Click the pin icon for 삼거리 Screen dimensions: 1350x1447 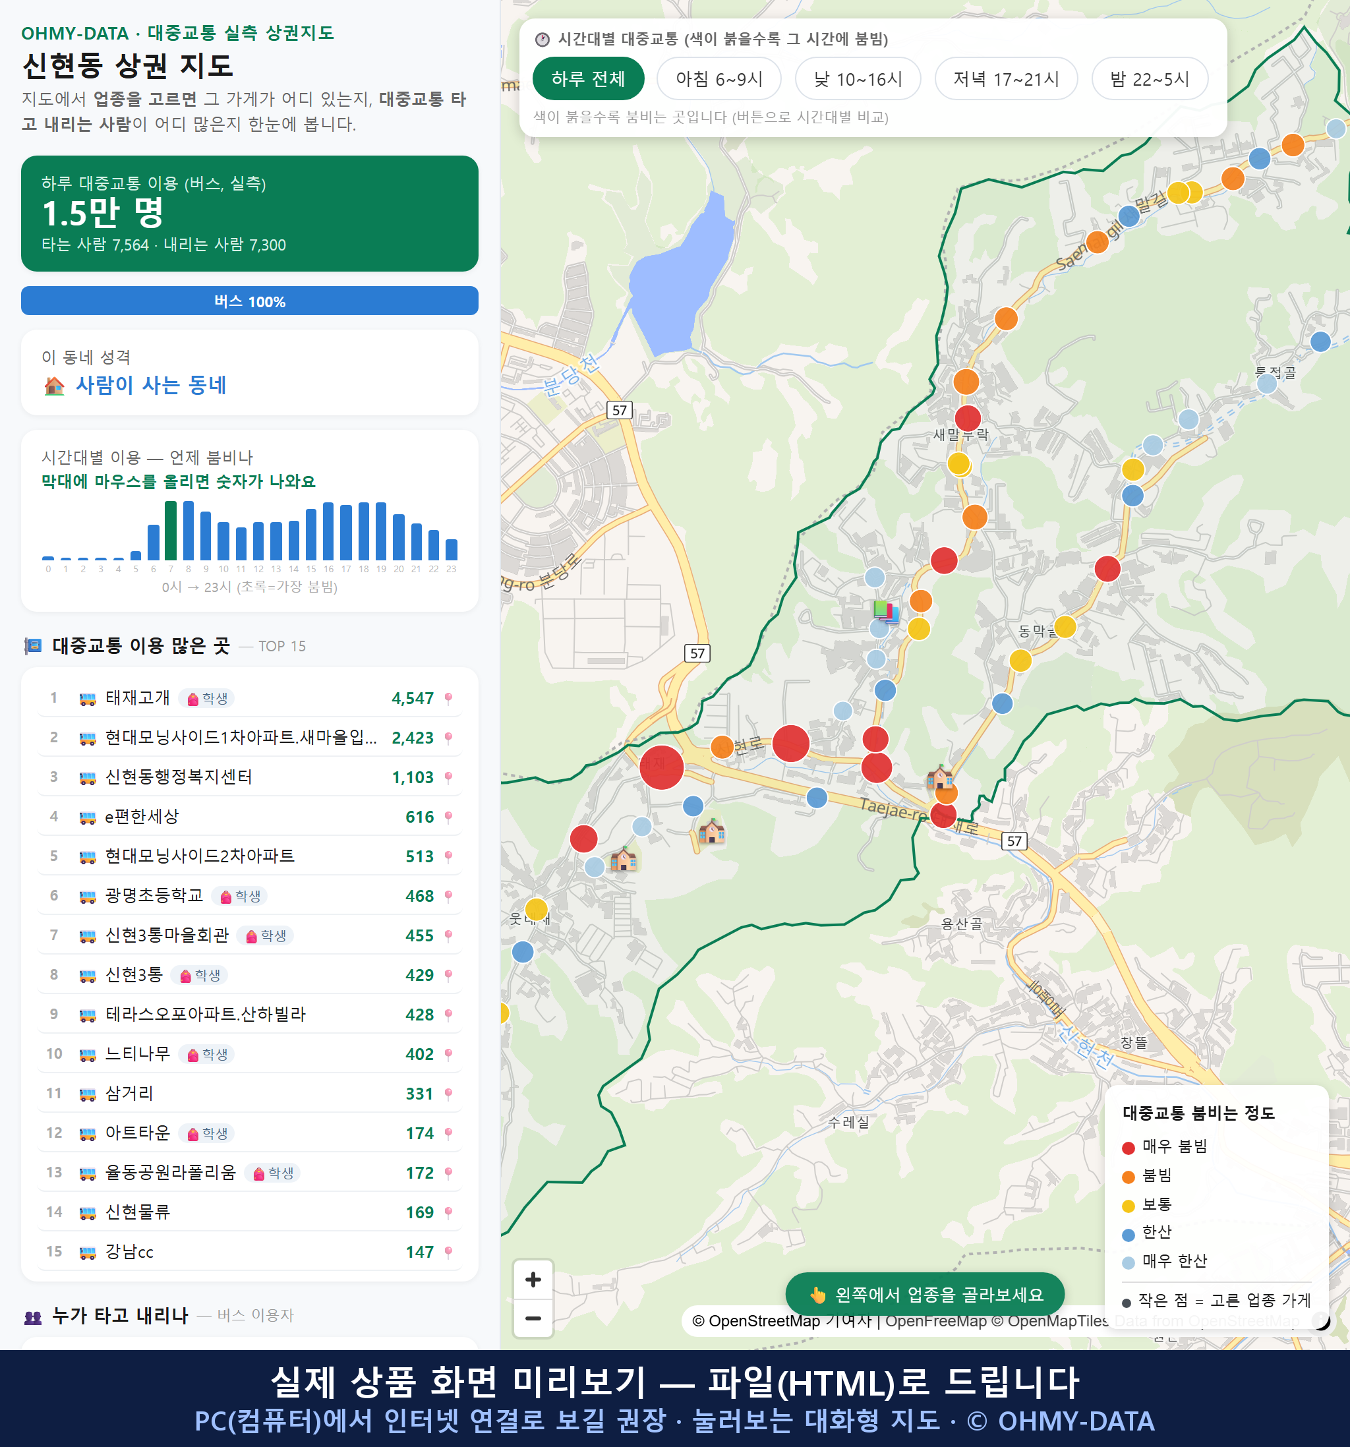tap(448, 1094)
